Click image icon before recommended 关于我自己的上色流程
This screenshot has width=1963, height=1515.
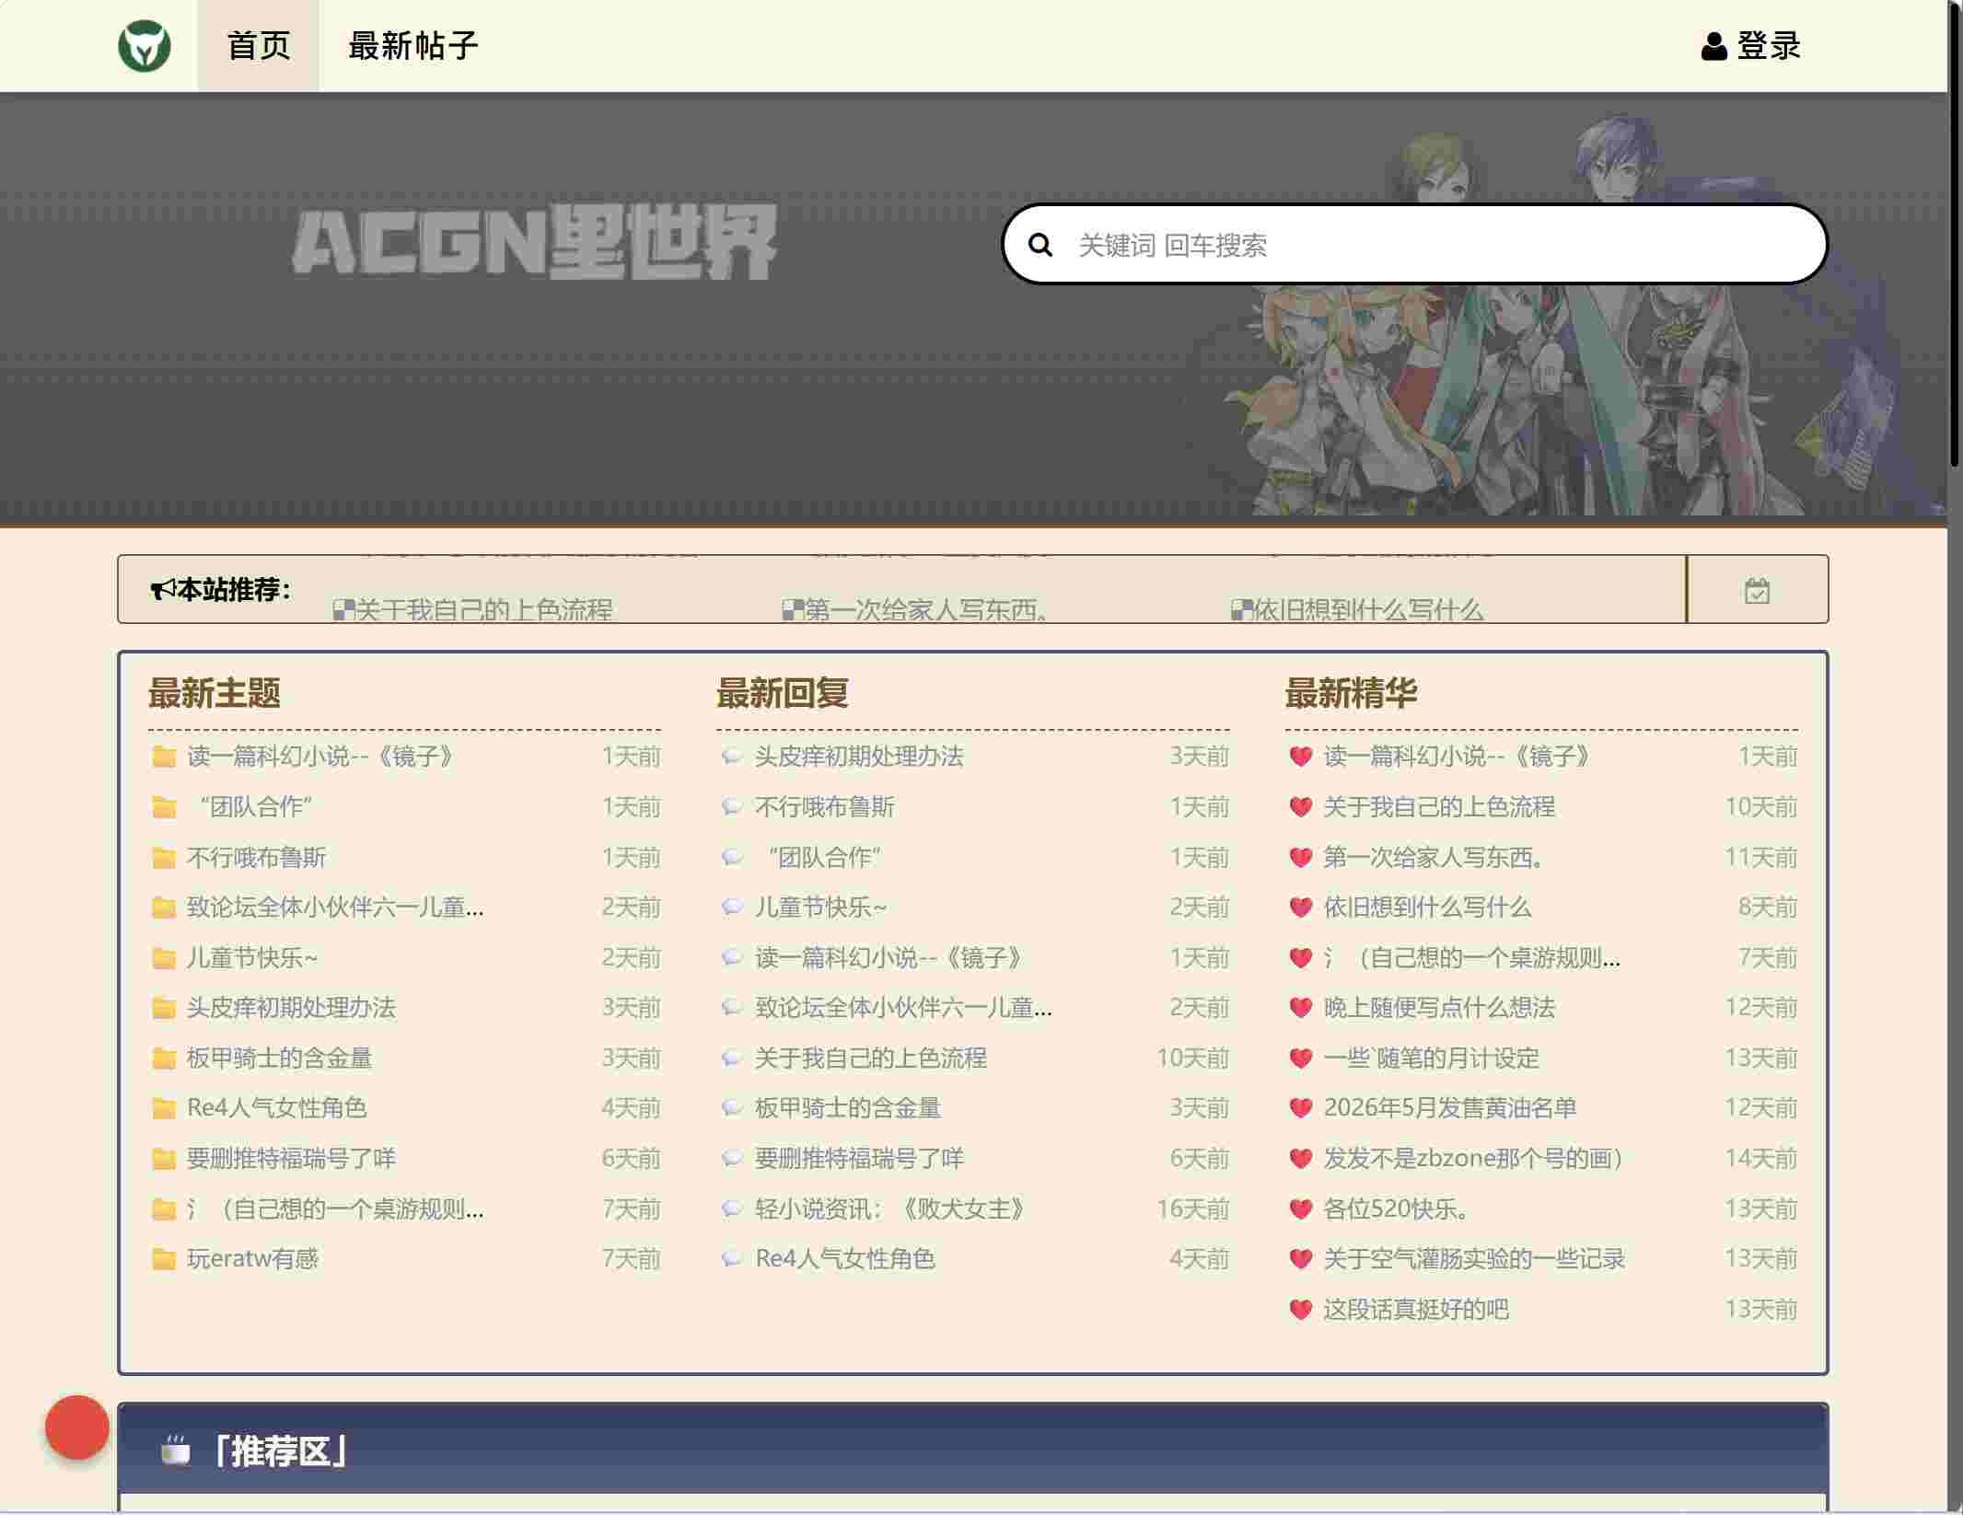(343, 609)
